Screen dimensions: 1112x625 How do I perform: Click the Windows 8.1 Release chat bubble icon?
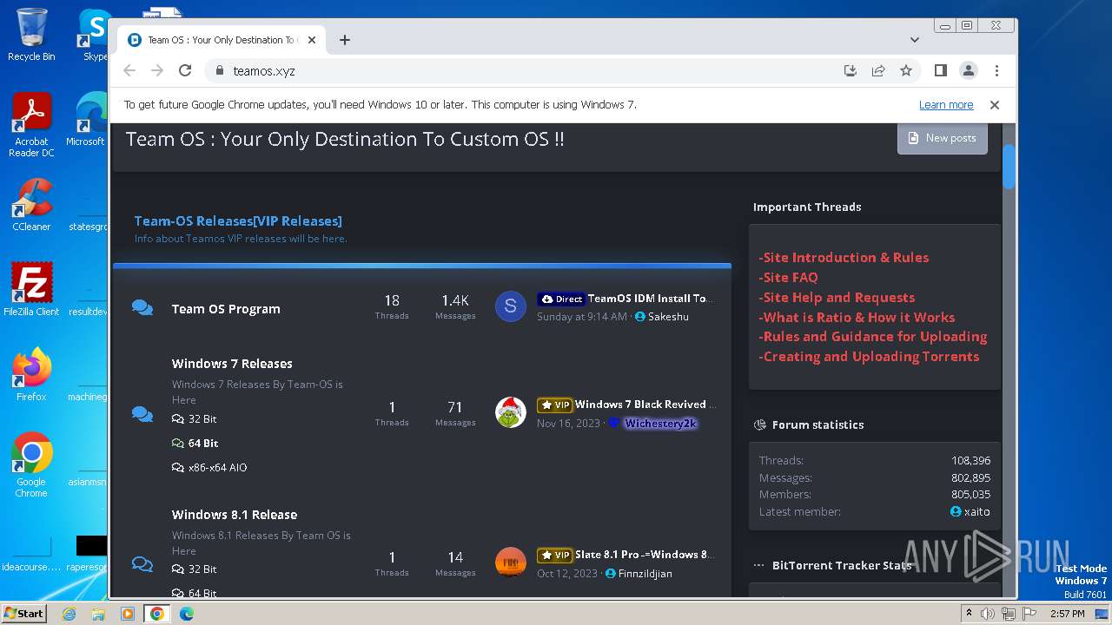(x=142, y=564)
